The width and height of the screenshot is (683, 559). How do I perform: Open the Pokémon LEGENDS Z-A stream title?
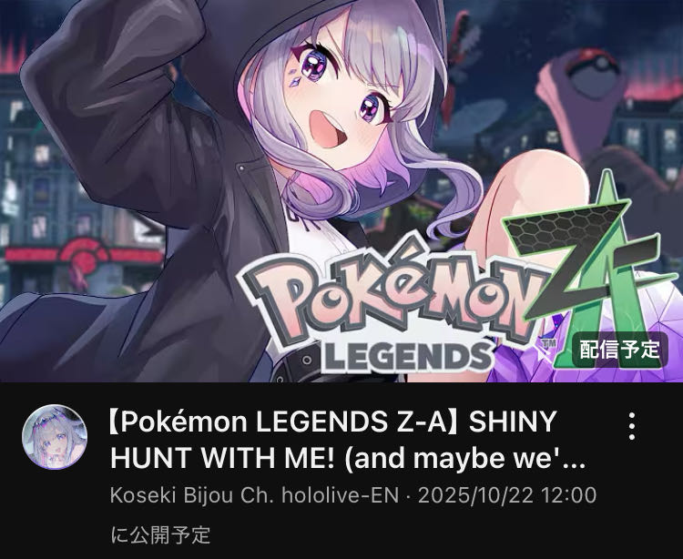click(348, 440)
